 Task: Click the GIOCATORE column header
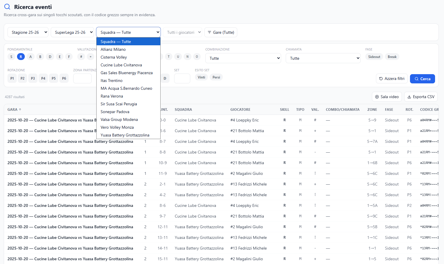240,110
